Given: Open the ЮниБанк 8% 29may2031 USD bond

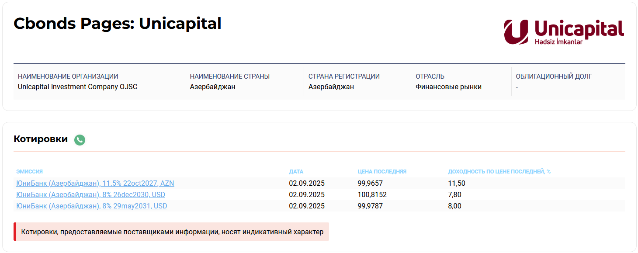Looking at the screenshot, I should (x=91, y=206).
